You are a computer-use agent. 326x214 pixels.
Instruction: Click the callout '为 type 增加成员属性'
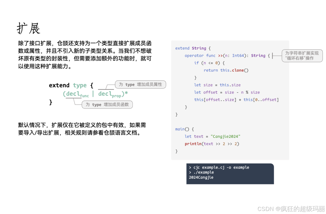click(x=140, y=84)
